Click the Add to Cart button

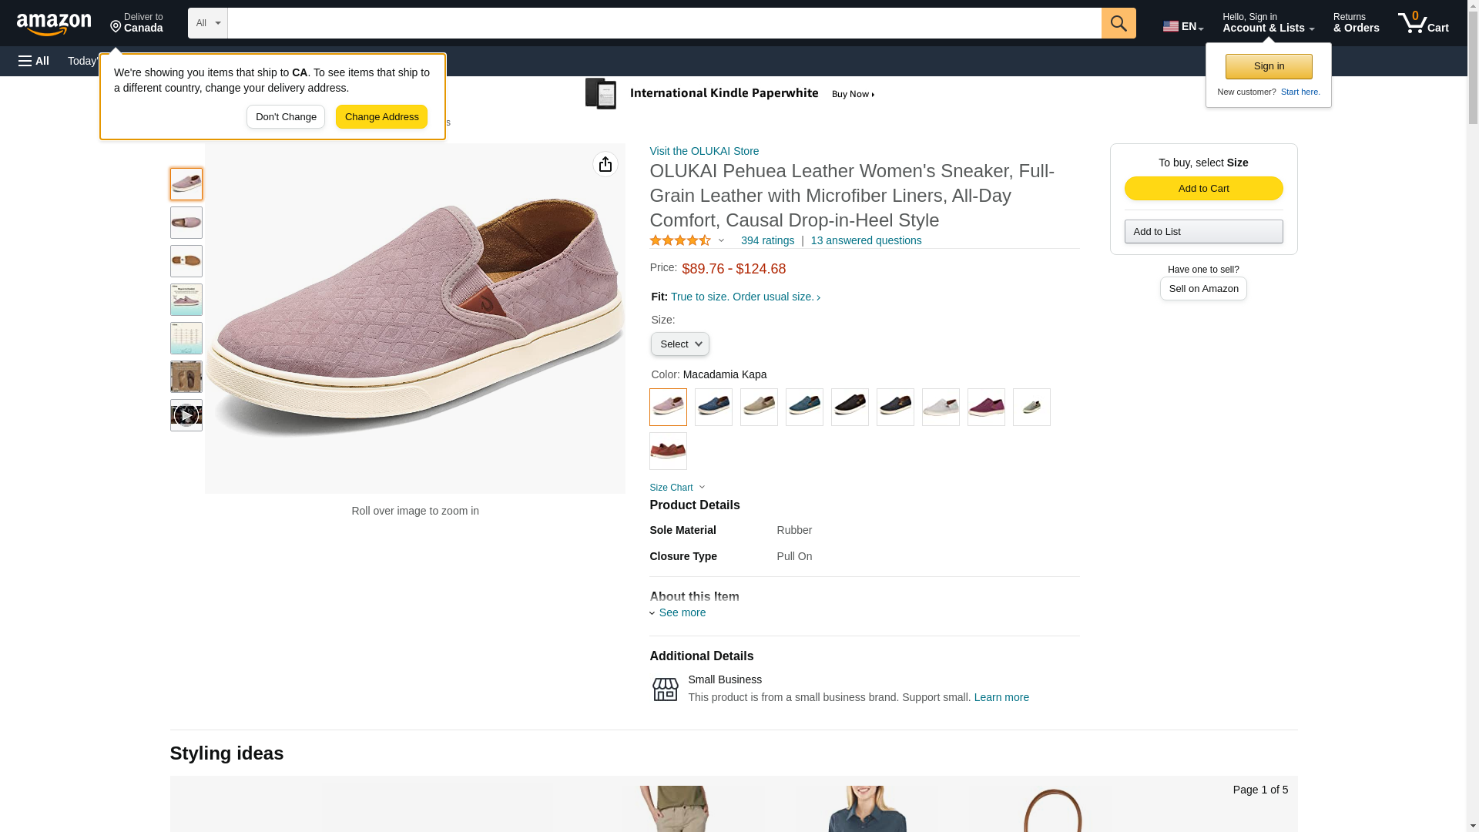1203,189
